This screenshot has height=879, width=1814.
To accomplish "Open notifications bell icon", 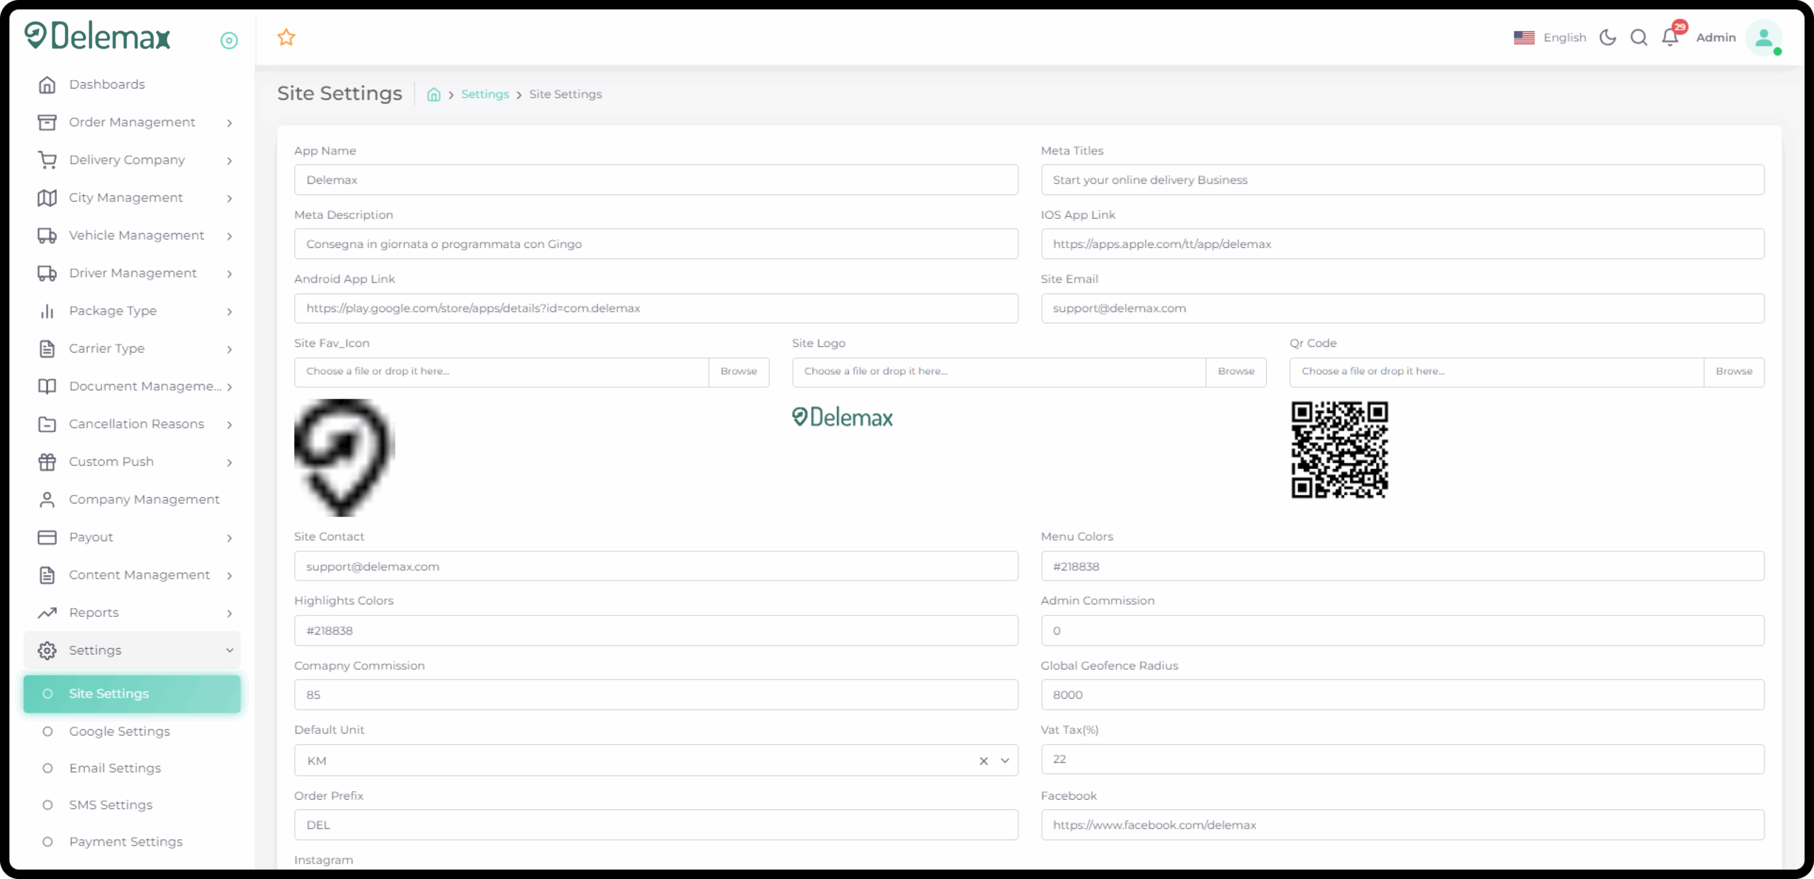I will pyautogui.click(x=1670, y=38).
